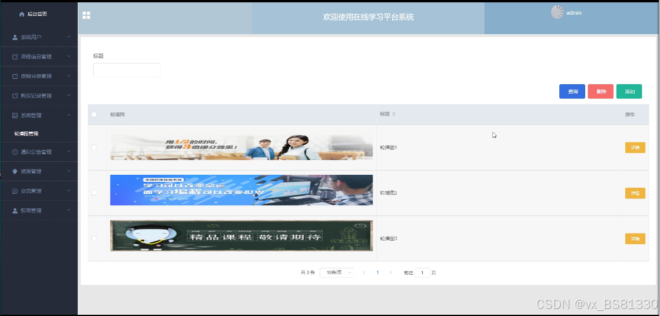
Task: Expand the 课程信息管理 chevron
Action: click(x=69, y=56)
